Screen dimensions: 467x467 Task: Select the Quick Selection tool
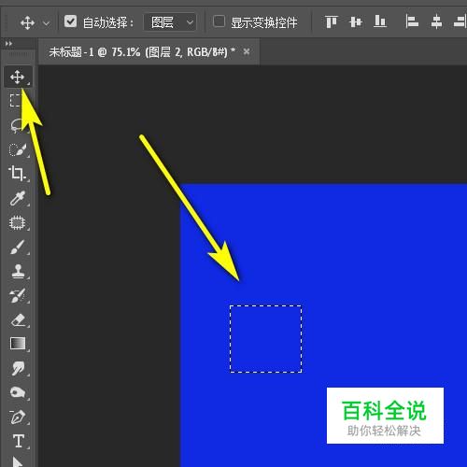(x=17, y=149)
